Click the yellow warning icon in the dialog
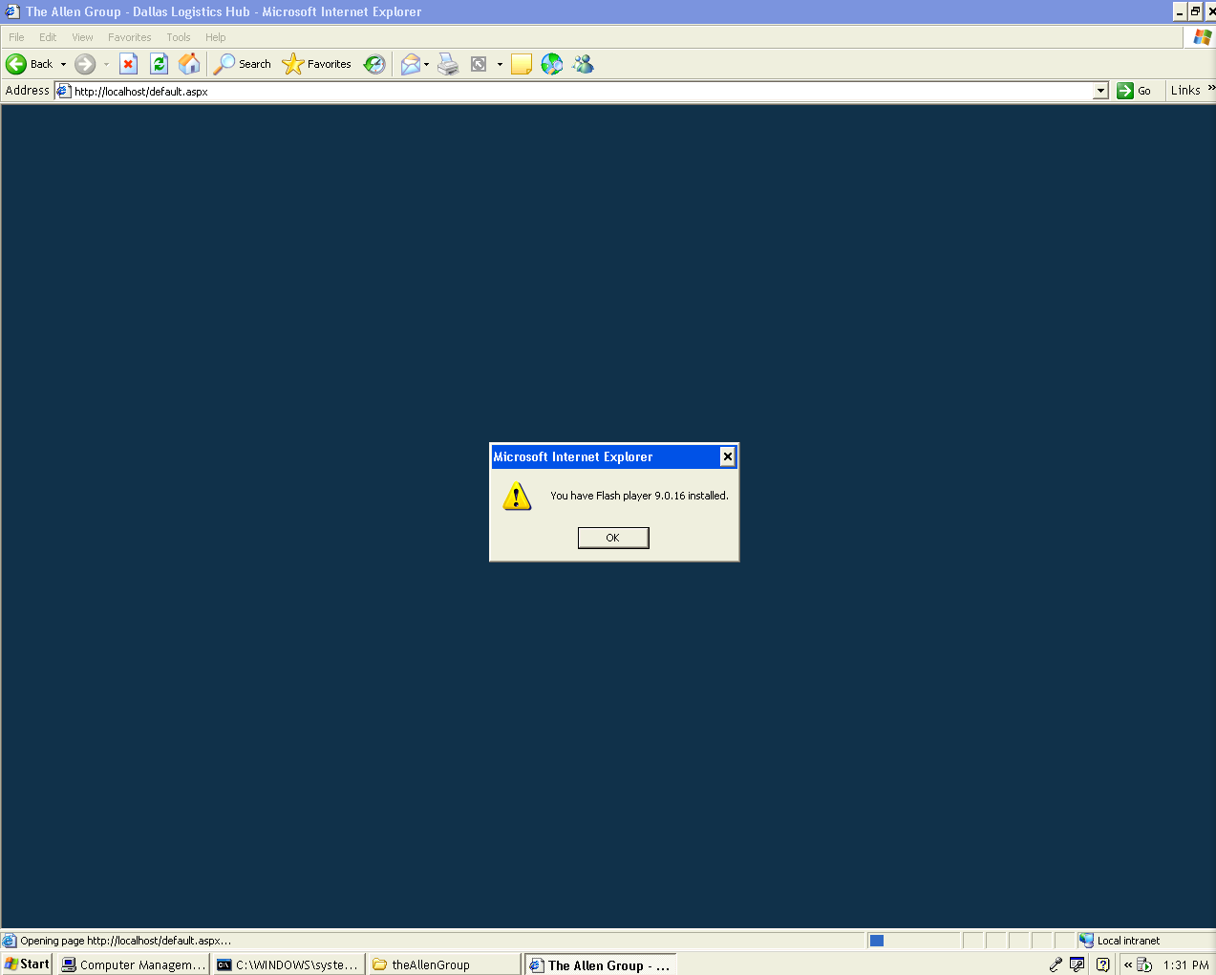The width and height of the screenshot is (1216, 975). [x=517, y=496]
